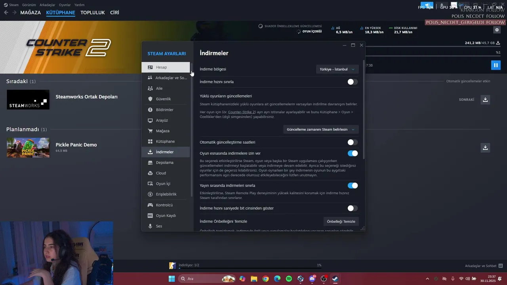Open the Pickle Panic Demo thumbnail
Image resolution: width=507 pixels, height=285 pixels.
click(x=28, y=148)
